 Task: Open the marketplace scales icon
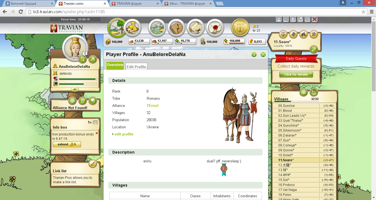coord(283,34)
